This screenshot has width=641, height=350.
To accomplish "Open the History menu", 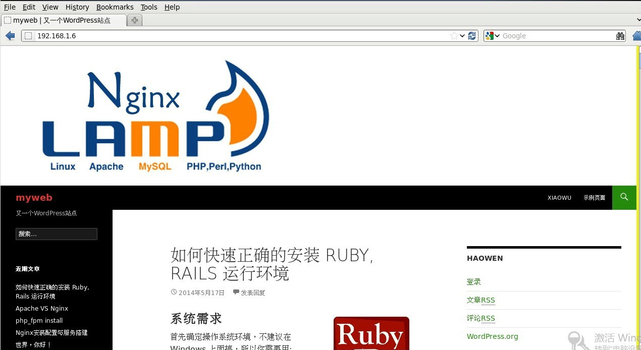I will 77,7.
